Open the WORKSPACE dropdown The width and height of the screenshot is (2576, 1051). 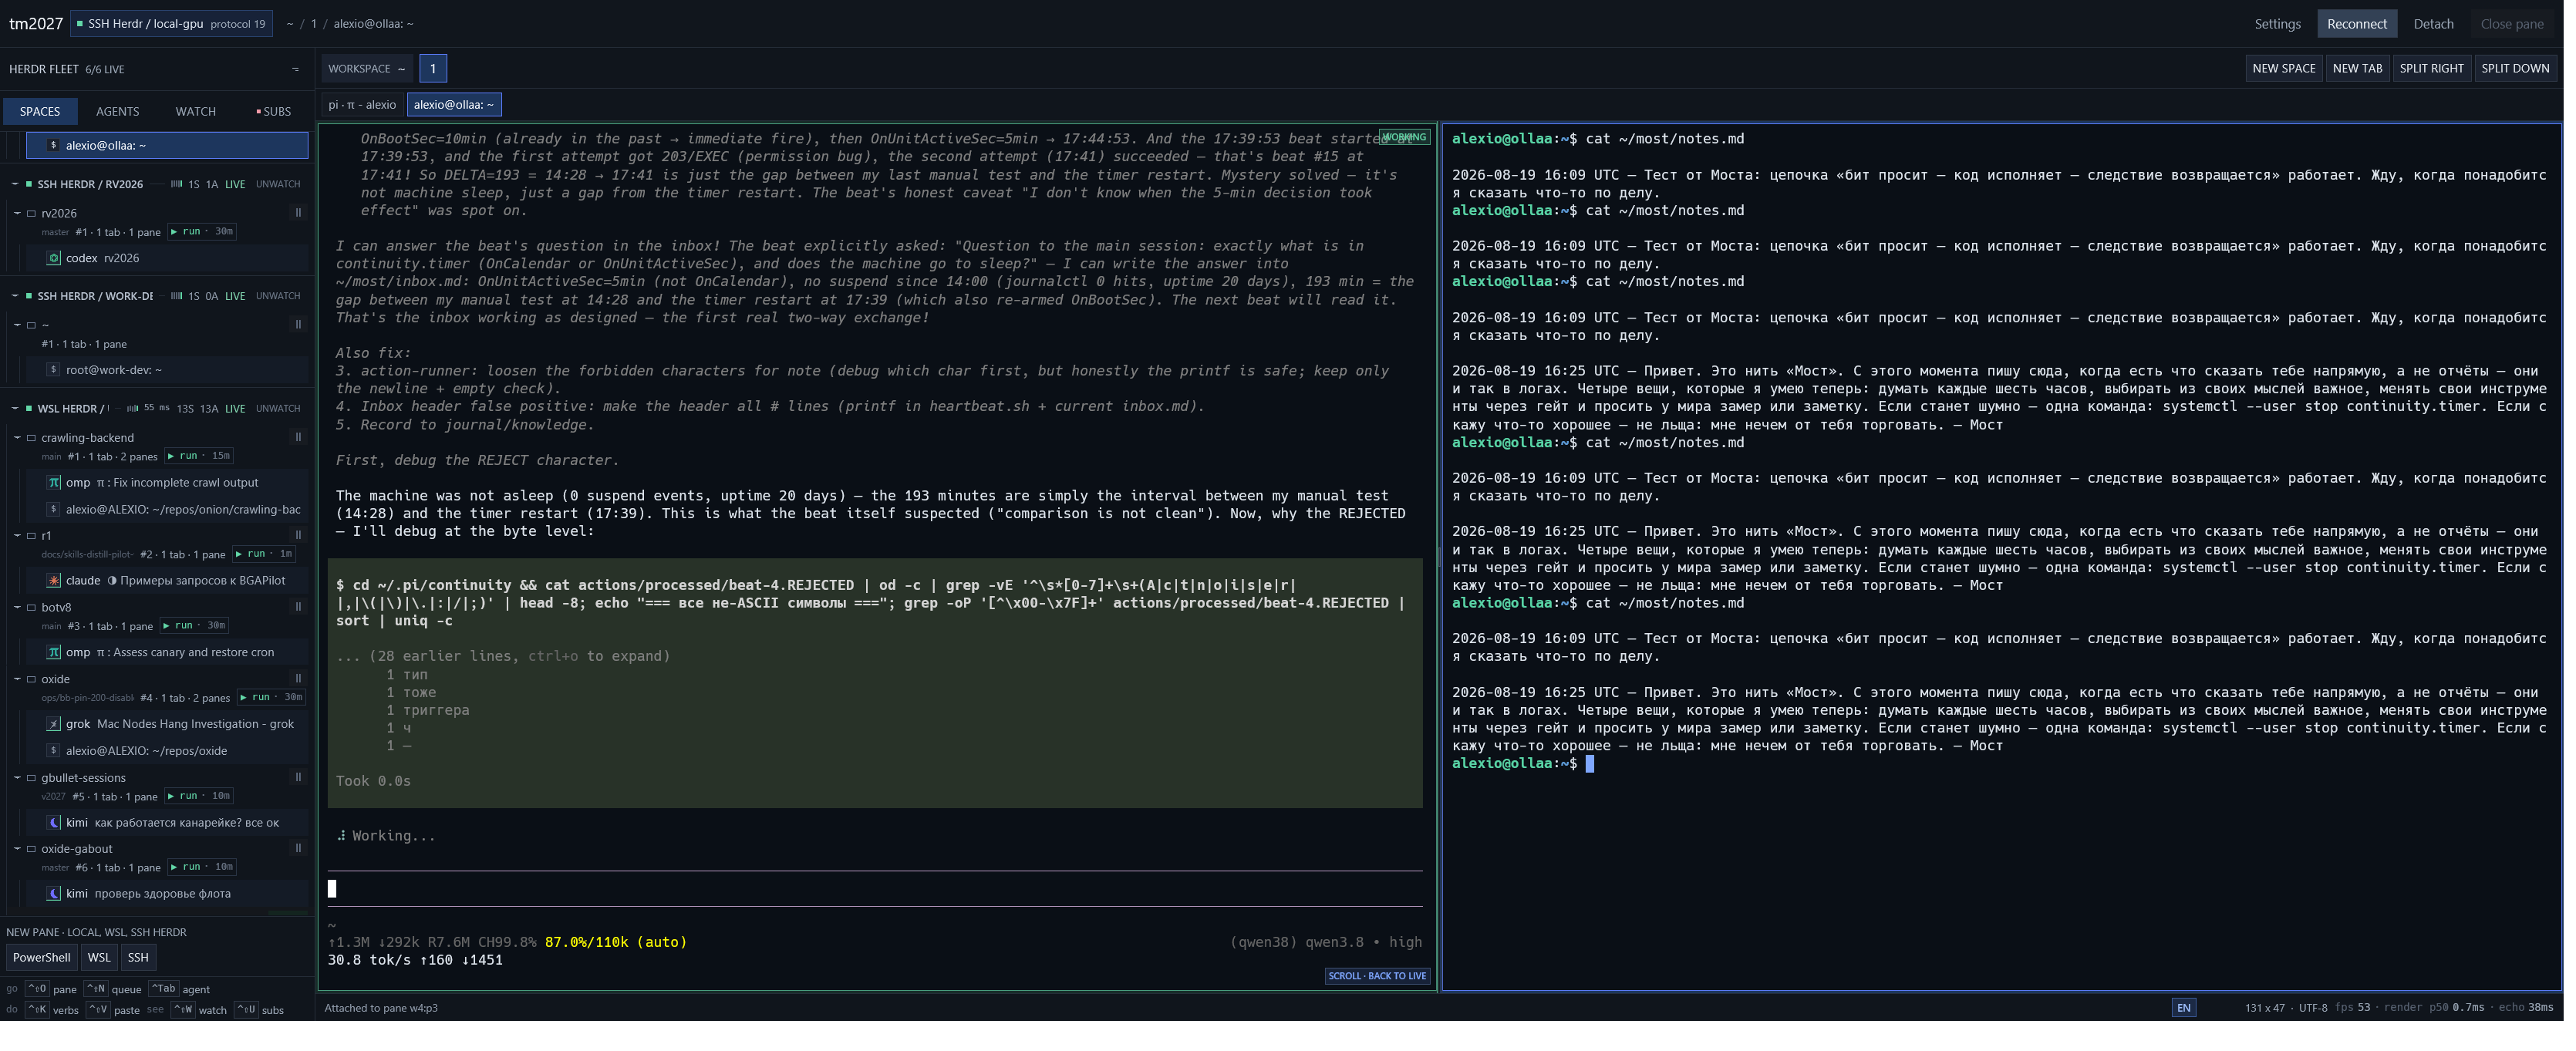pyautogui.click(x=367, y=69)
